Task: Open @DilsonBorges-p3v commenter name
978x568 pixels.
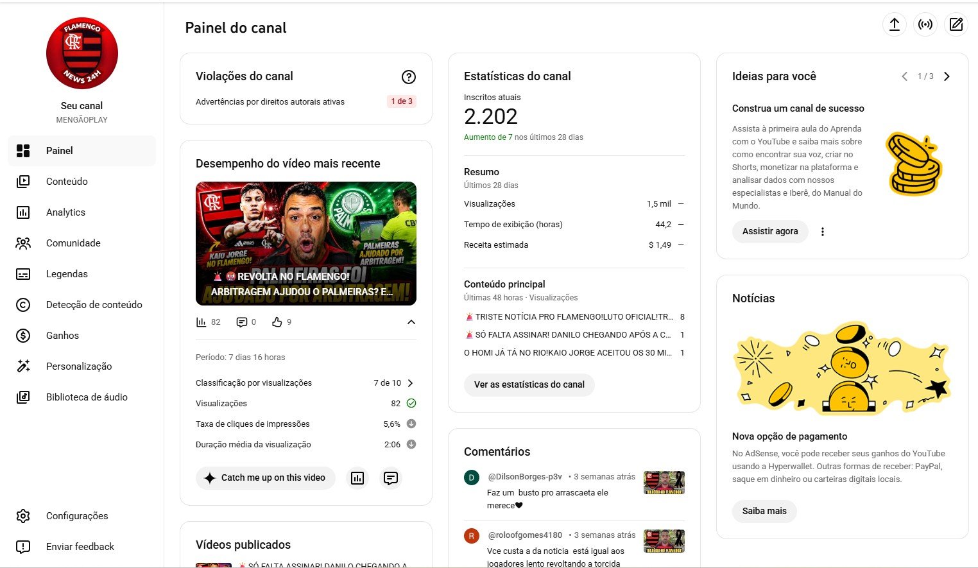Action: point(525,477)
